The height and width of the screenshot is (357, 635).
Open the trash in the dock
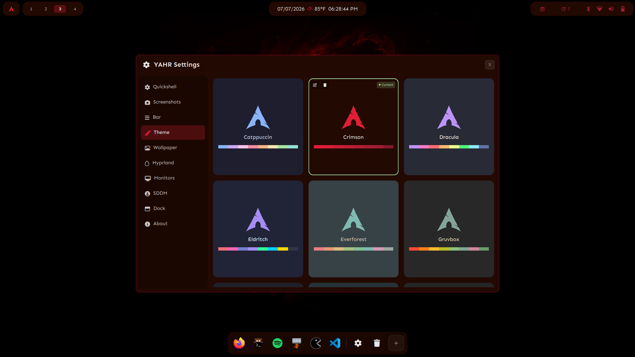377,343
